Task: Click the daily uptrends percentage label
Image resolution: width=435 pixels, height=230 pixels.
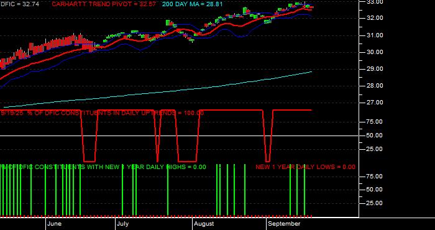Action: click(103, 113)
